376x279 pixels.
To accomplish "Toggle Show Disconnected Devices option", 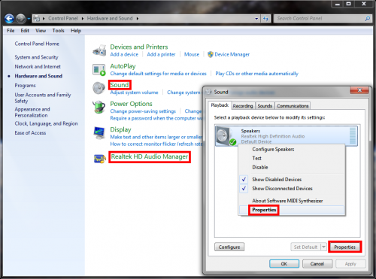I will click(x=282, y=189).
